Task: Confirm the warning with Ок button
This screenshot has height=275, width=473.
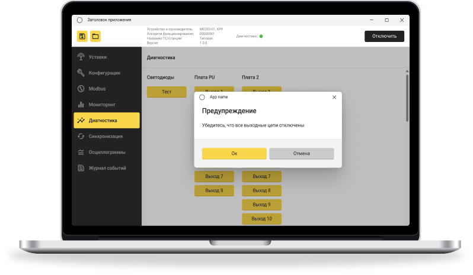Action: tap(234, 154)
